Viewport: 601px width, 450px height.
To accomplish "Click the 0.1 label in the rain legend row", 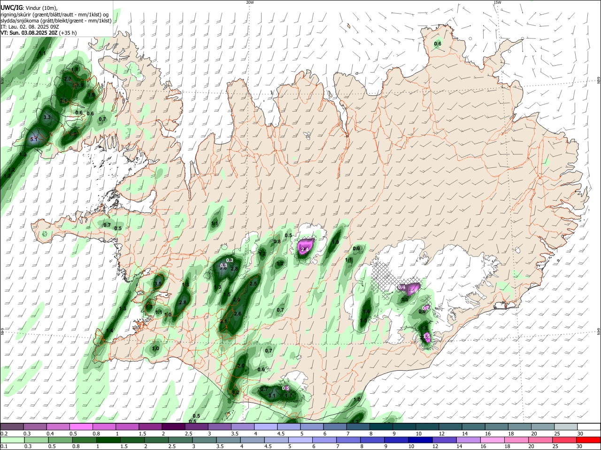I will pyautogui.click(x=4, y=447).
